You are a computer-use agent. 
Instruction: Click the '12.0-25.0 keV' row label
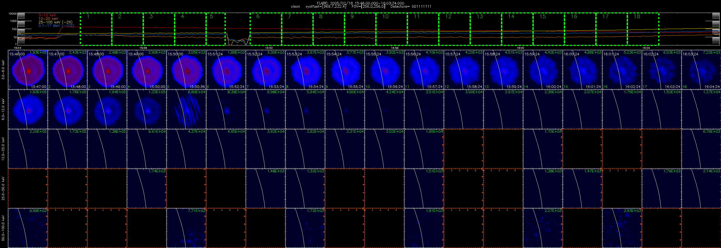pyautogui.click(x=3, y=149)
